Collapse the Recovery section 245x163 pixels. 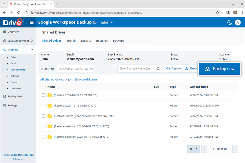32,50
